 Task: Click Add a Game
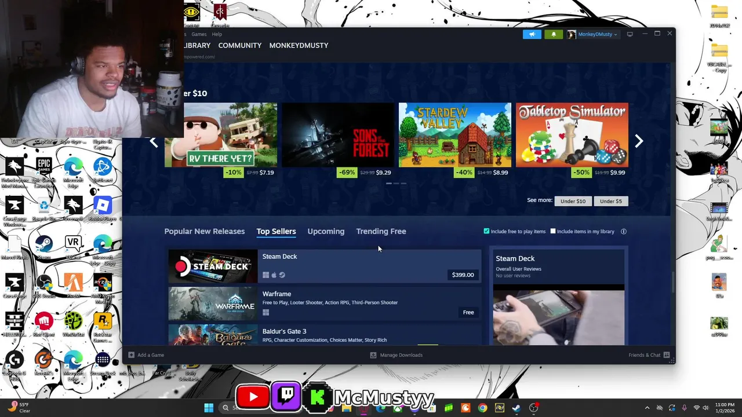coord(146,355)
